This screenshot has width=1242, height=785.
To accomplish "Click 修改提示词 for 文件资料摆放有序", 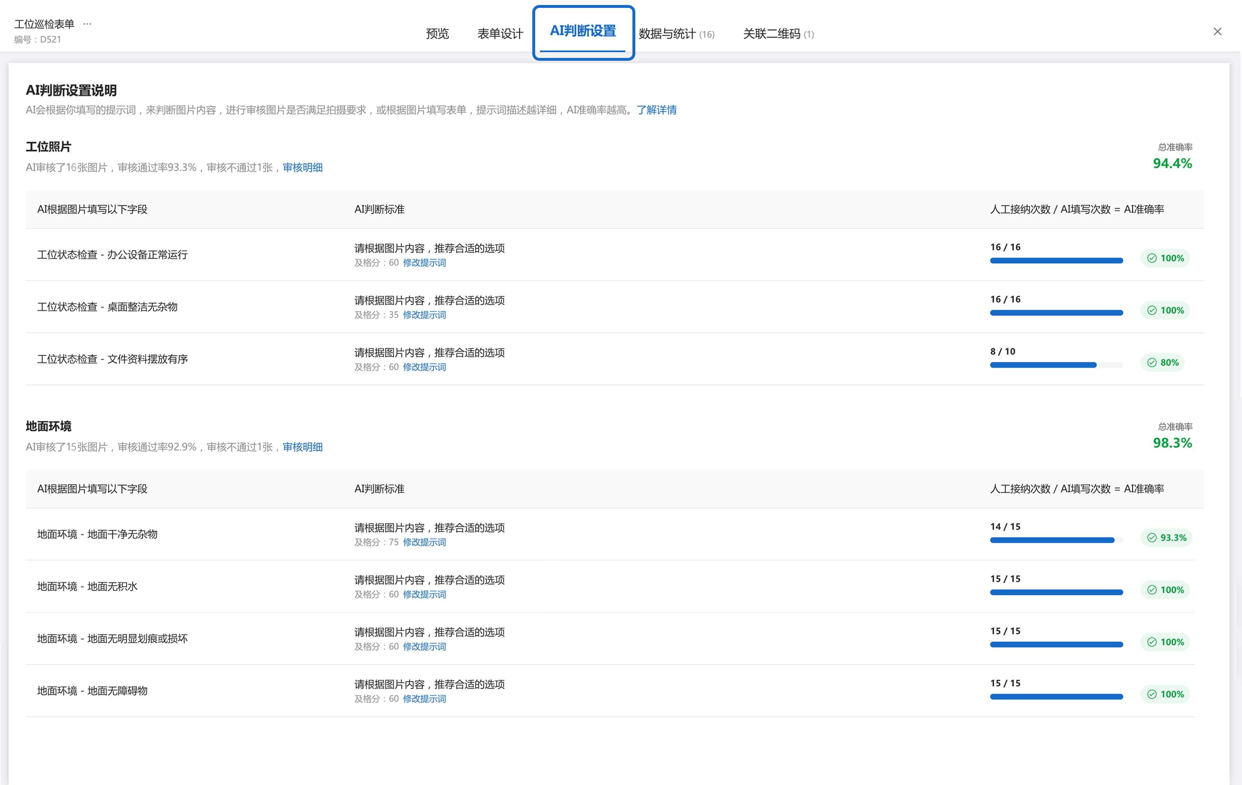I will tap(424, 367).
